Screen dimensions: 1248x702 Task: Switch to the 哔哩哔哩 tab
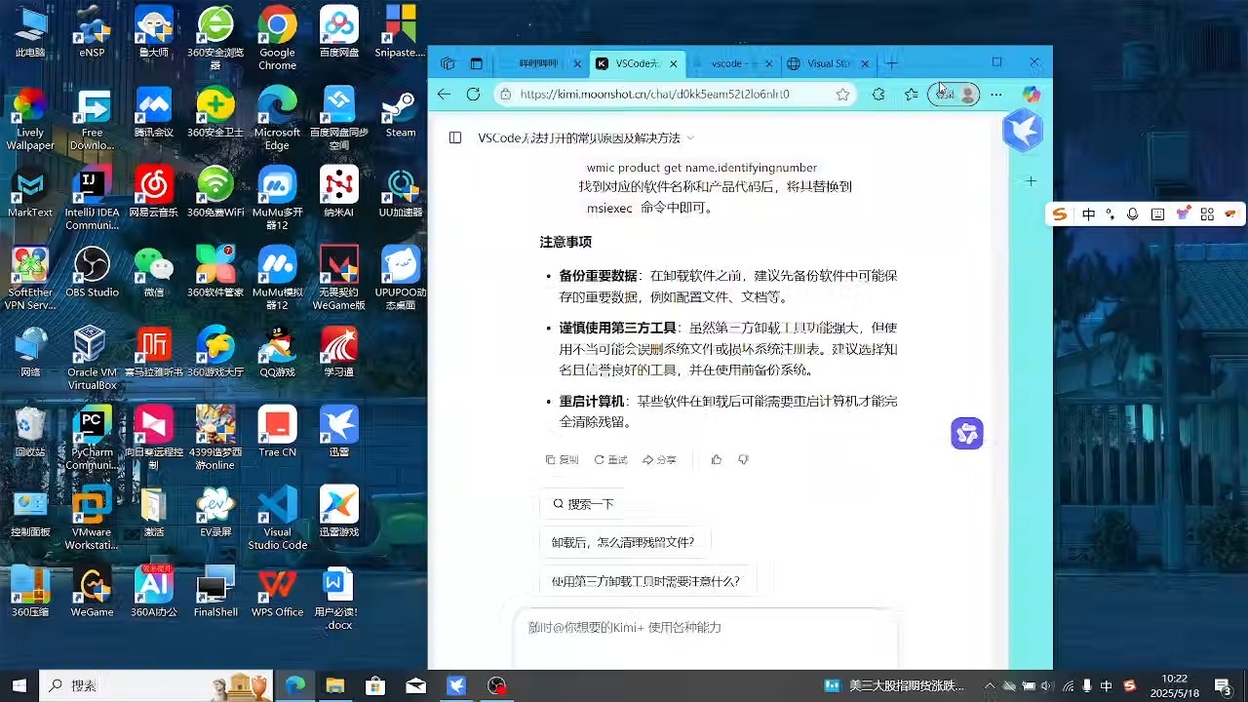(x=540, y=63)
